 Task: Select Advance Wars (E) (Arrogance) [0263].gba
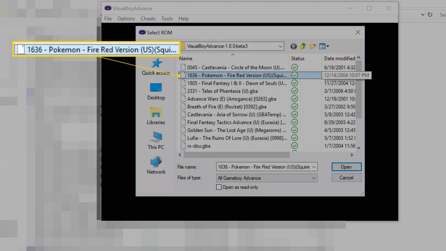[232, 99]
